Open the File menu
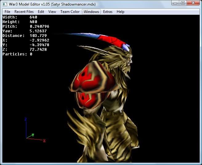The width and height of the screenshot is (202, 165). click(x=7, y=12)
